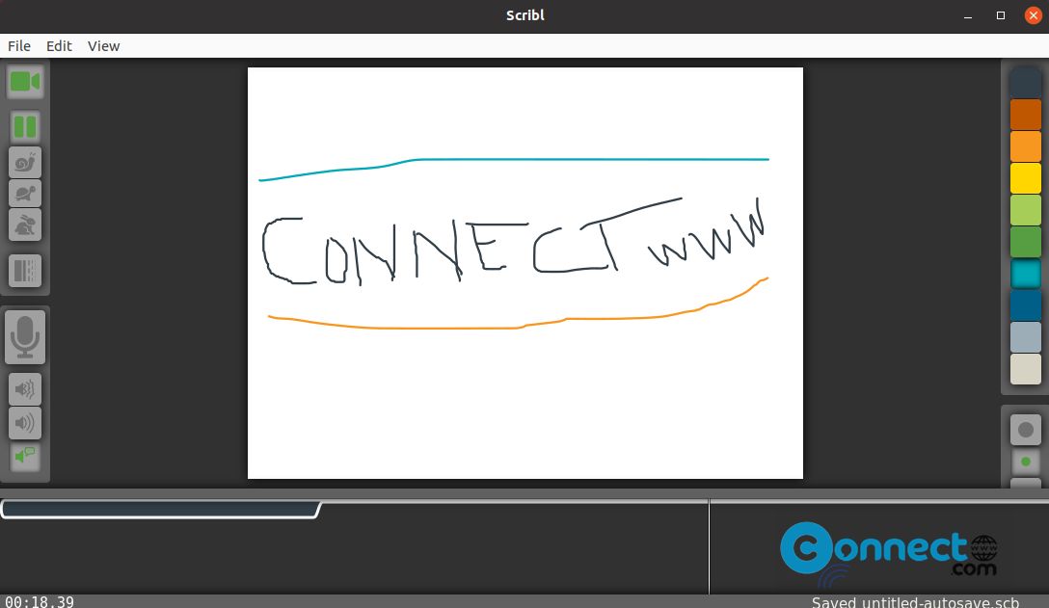The image size is (1049, 608).
Task: Select the turtle medium speed icon
Action: [25, 194]
